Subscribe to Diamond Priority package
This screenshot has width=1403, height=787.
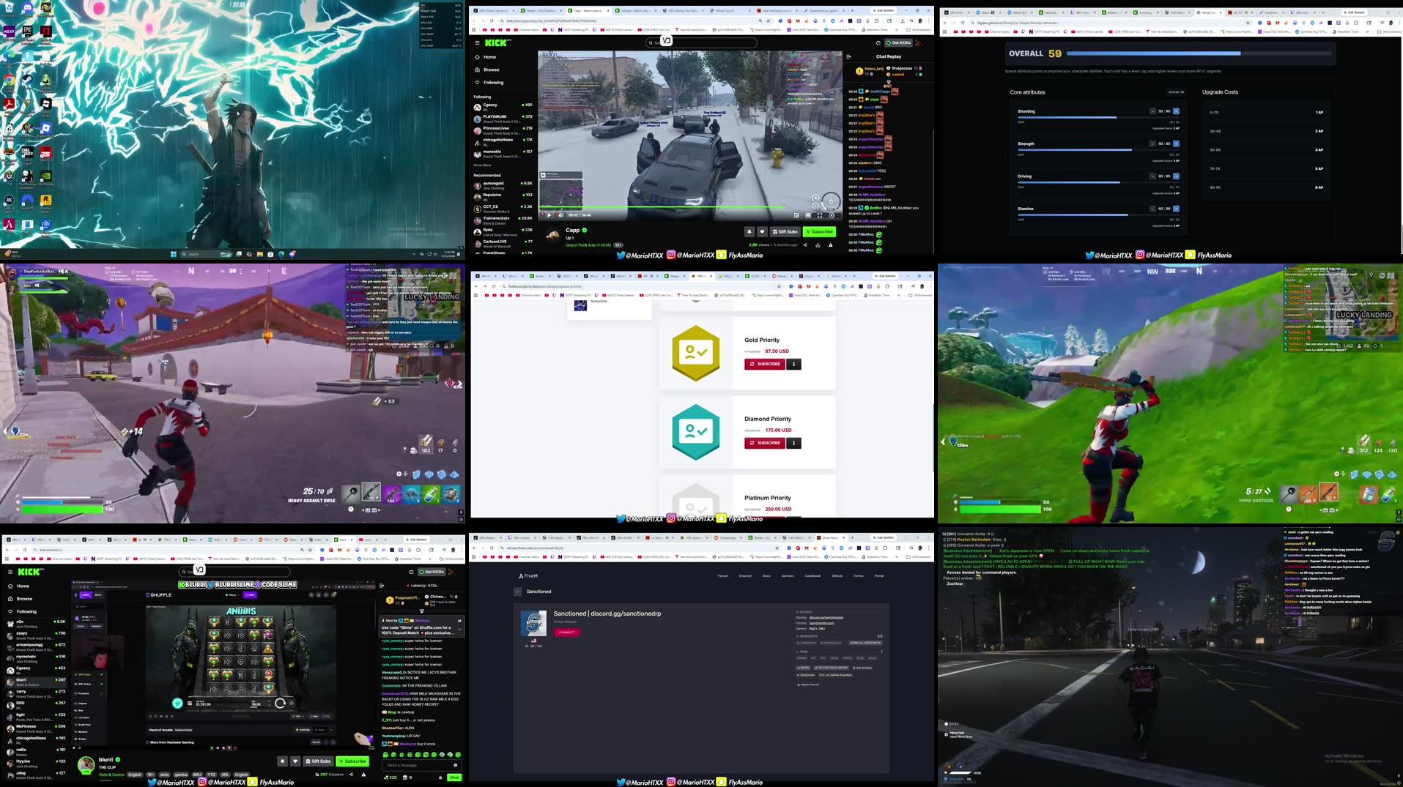point(764,443)
